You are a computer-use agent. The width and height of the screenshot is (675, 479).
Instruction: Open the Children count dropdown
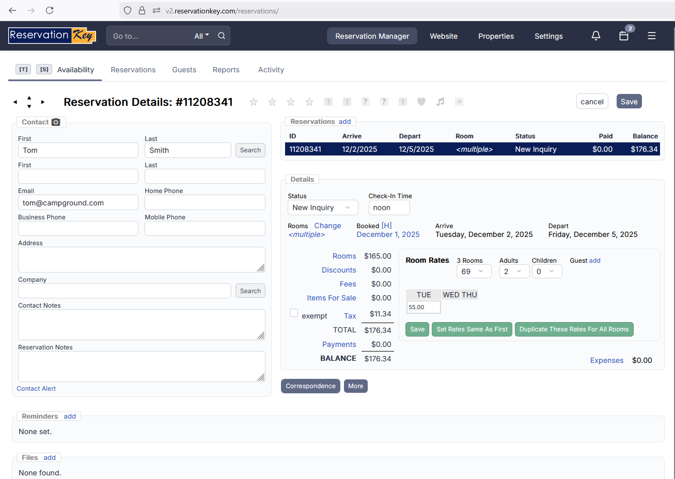546,272
